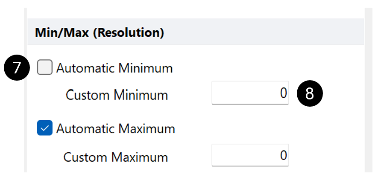Image resolution: width=381 pixels, height=192 pixels.
Task: Click the 0 value in Custom Minimum
Action: coord(283,93)
